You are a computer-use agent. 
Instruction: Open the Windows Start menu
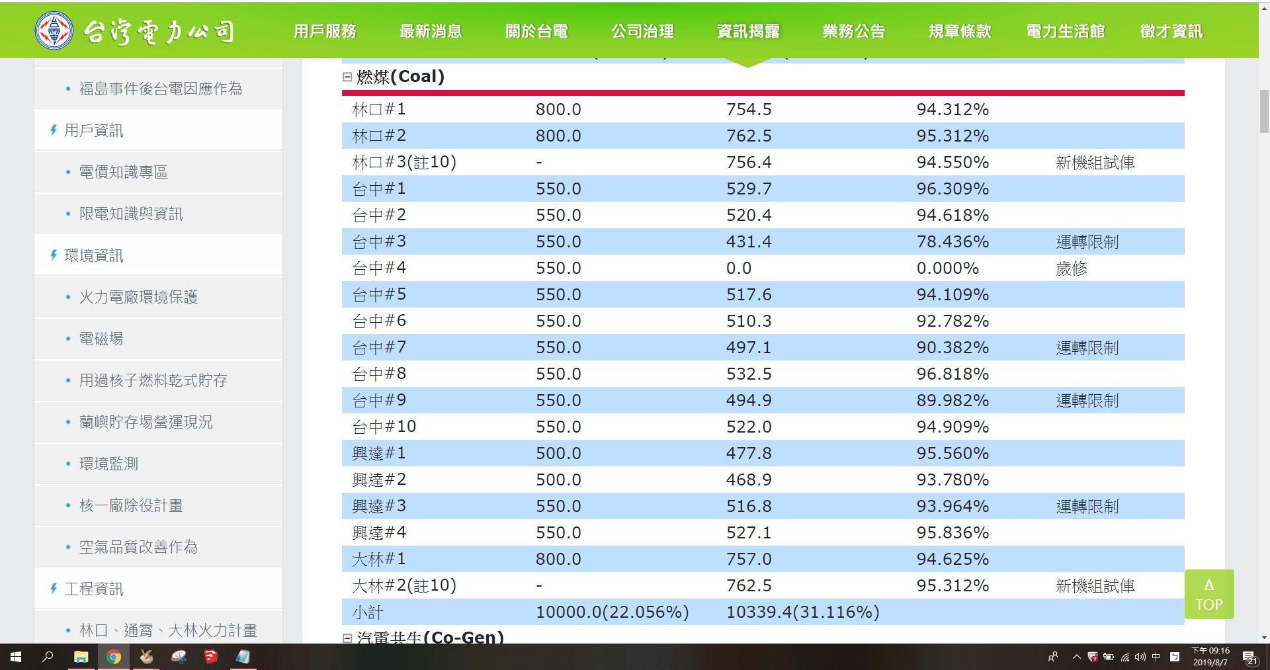click(16, 657)
